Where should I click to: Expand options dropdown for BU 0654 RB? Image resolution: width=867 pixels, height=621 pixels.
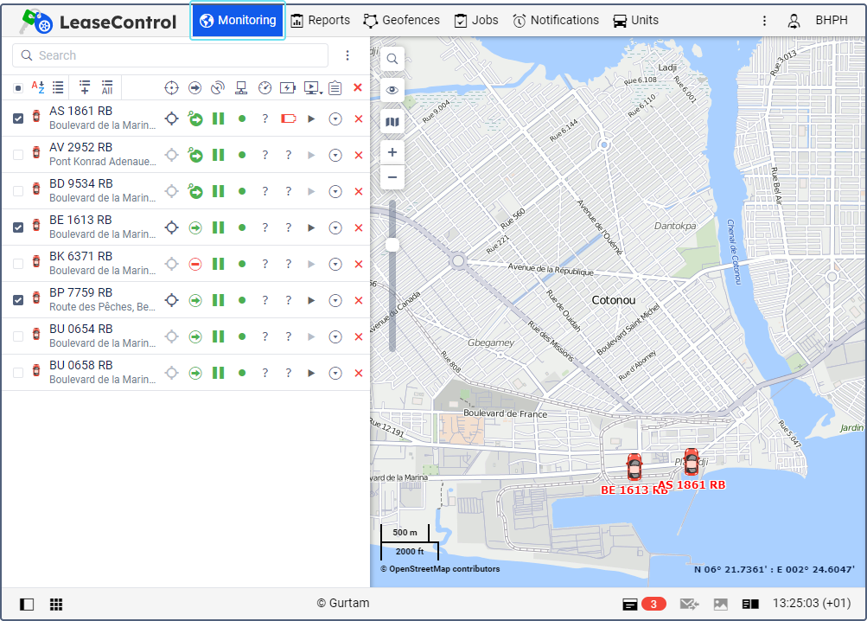click(x=335, y=336)
